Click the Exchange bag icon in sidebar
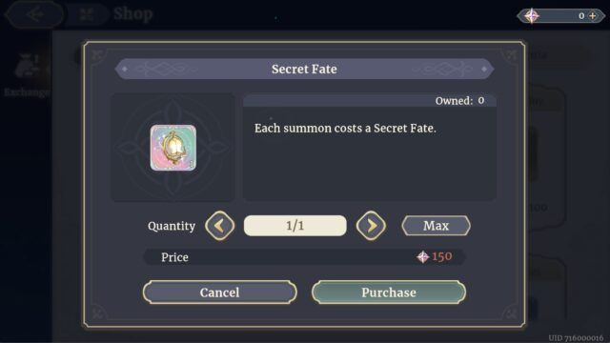The height and width of the screenshot is (343, 610). 28,66
